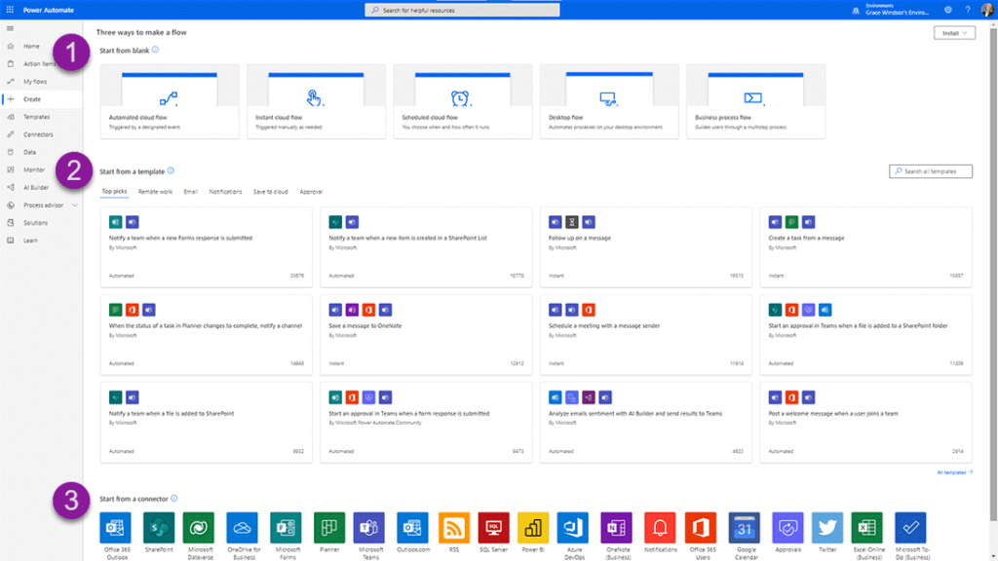Open My flows in sidebar
The width and height of the screenshot is (998, 561).
pos(34,81)
